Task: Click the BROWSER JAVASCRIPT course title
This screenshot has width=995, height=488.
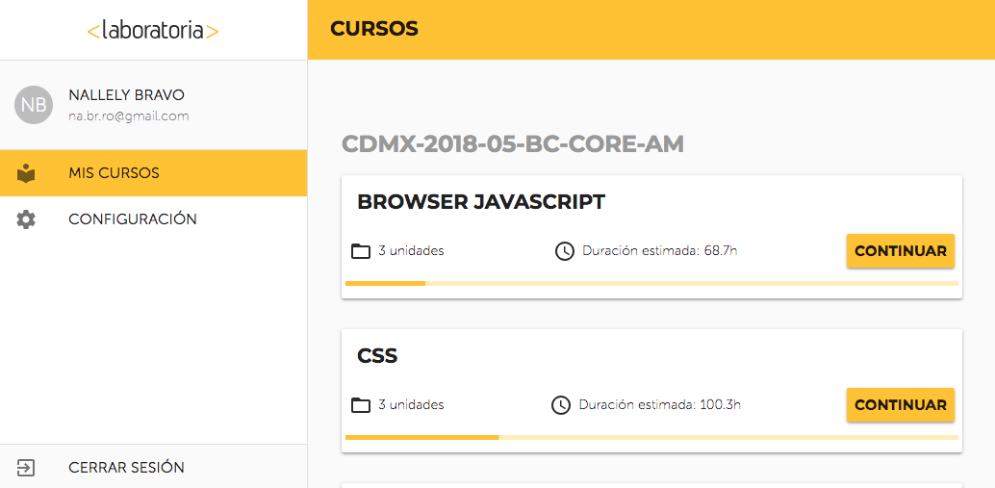Action: 481,202
